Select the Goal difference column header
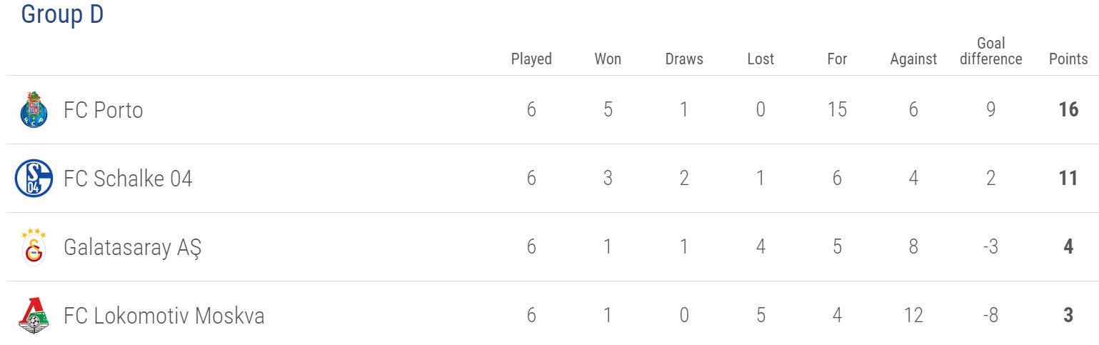 pyautogui.click(x=990, y=51)
